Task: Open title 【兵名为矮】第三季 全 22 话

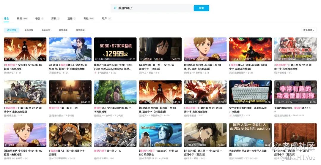Action: point(203,153)
